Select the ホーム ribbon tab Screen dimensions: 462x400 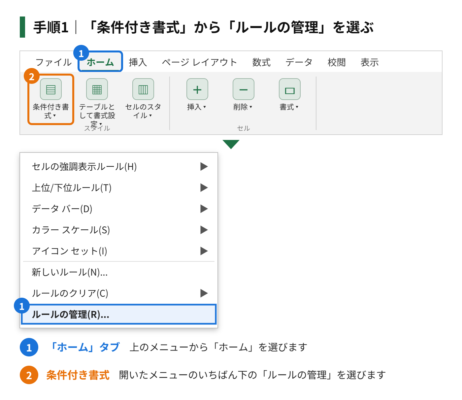[100, 62]
